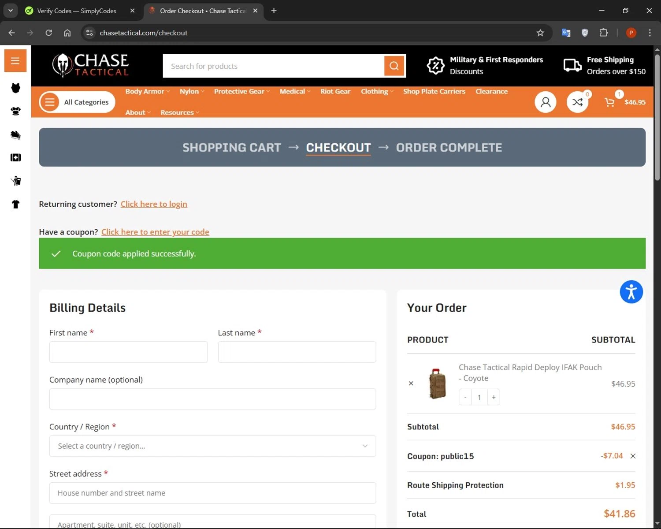Open the shopping cart icon
Viewport: 661px width, 529px height.
coord(609,102)
